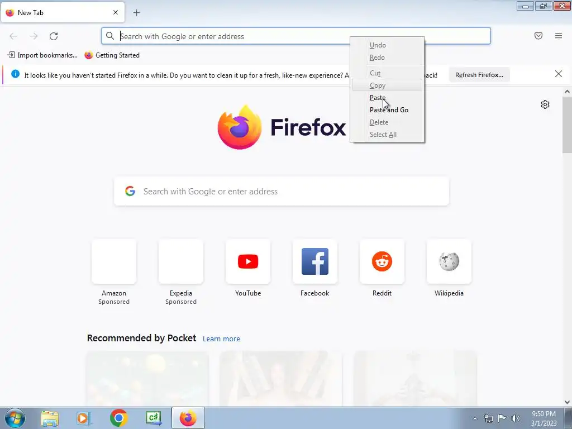The height and width of the screenshot is (429, 572).
Task: Open the Firefox application menu (hamburger)
Action: click(558, 36)
